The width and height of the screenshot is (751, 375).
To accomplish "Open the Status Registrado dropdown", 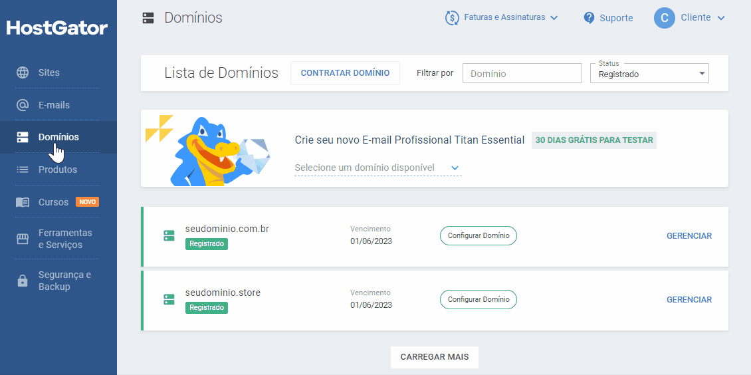I will point(649,73).
